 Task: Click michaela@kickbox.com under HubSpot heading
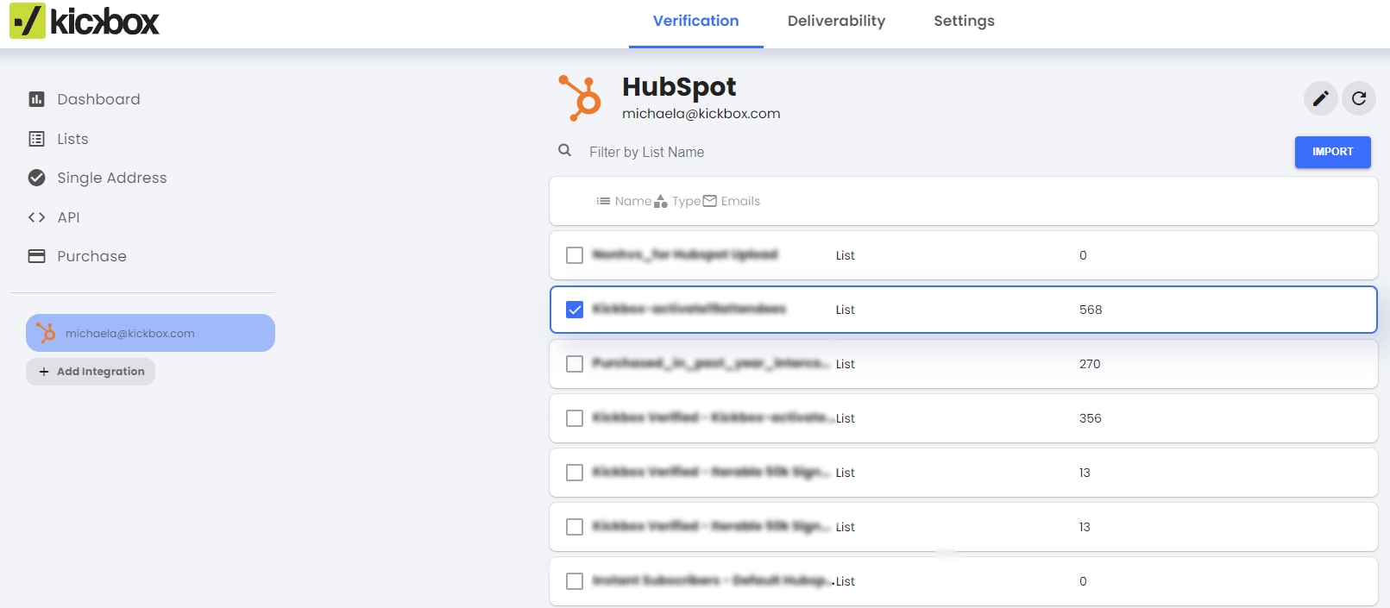coord(701,113)
